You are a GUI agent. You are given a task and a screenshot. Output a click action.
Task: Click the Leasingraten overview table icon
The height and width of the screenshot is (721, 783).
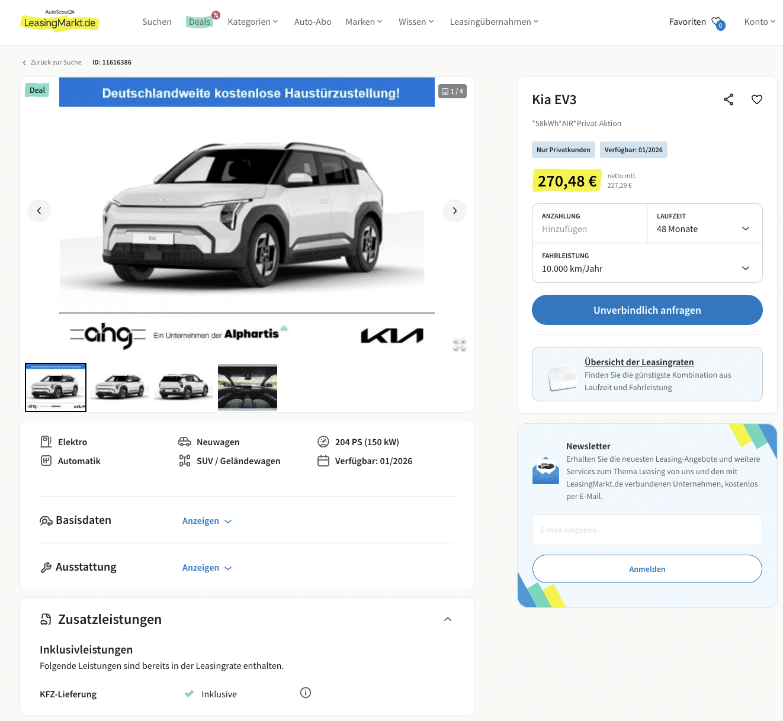click(x=562, y=378)
